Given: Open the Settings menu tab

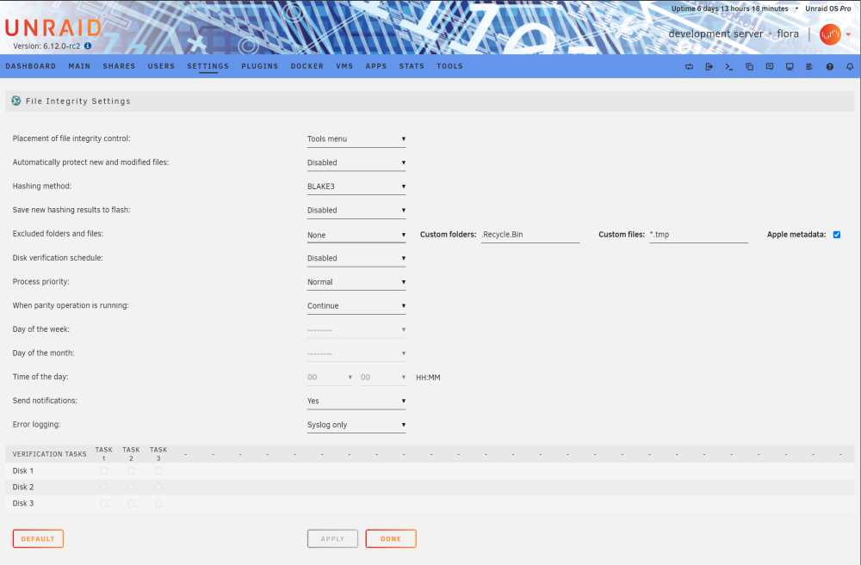Looking at the screenshot, I should [208, 66].
